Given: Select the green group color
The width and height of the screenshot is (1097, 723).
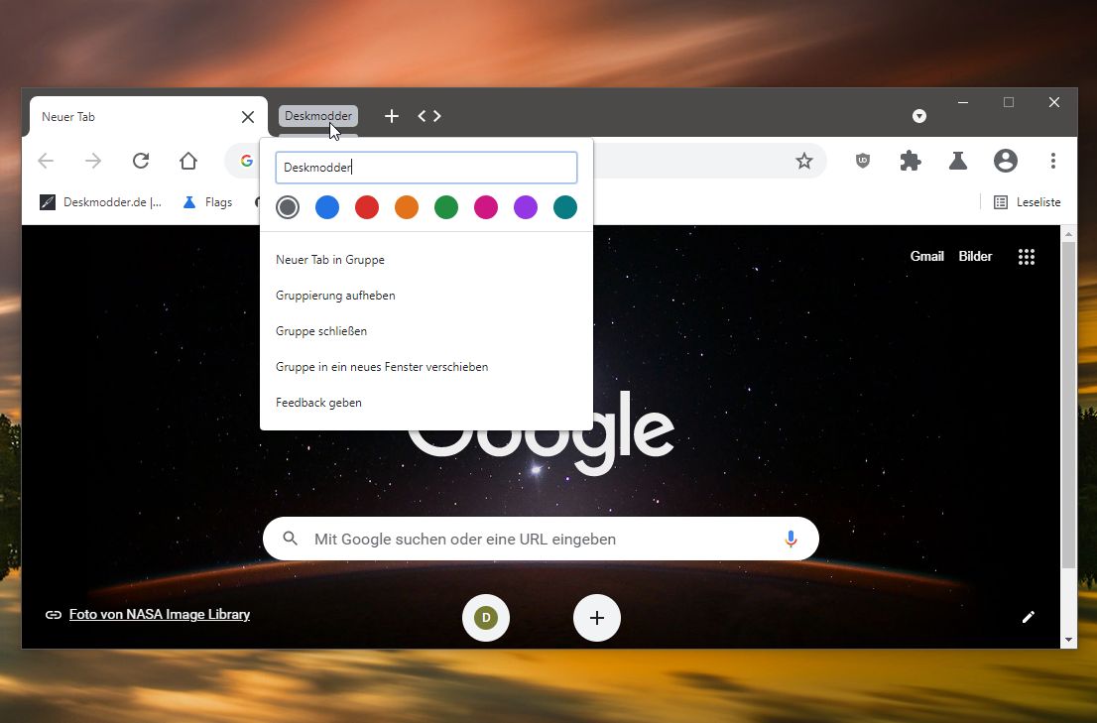Looking at the screenshot, I should (x=446, y=207).
